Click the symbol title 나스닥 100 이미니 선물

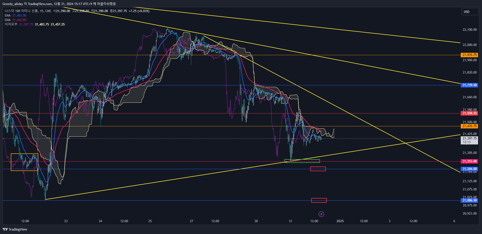tap(21, 11)
